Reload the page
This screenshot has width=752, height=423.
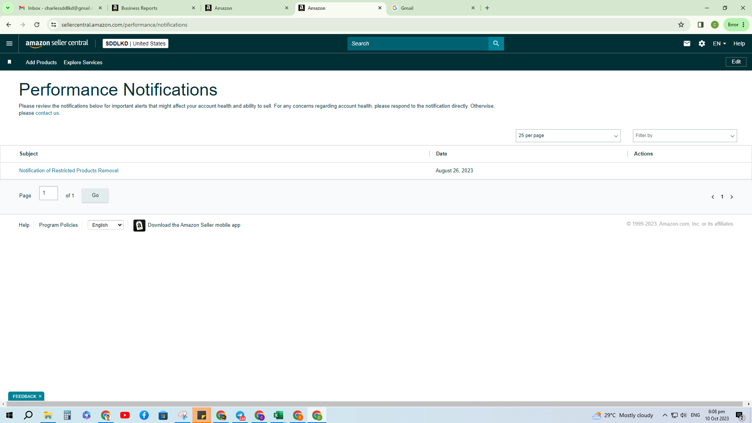pos(37,25)
